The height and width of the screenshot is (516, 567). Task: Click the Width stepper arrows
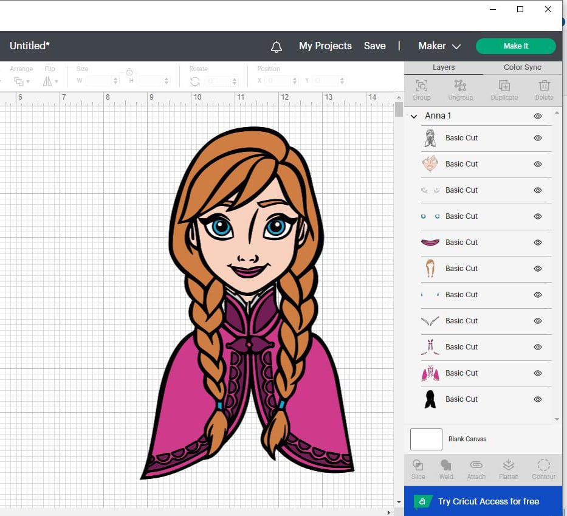(x=115, y=81)
